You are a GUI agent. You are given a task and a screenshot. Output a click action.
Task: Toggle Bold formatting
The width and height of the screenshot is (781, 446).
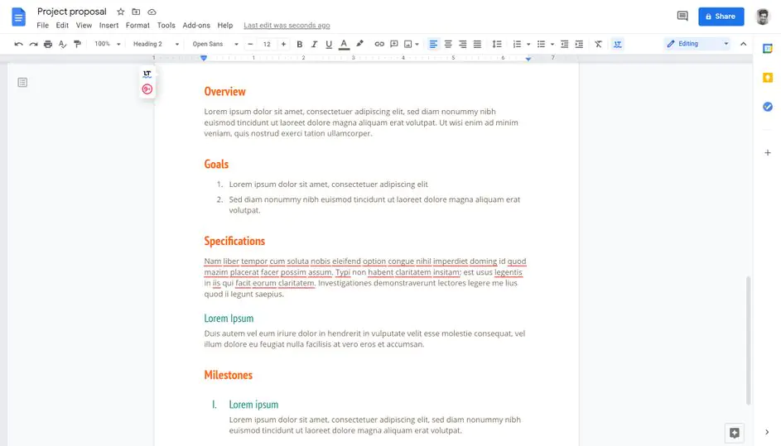[x=299, y=45]
